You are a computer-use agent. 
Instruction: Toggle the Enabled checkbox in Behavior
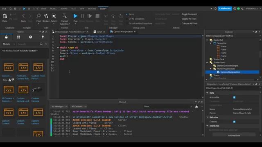(234, 122)
